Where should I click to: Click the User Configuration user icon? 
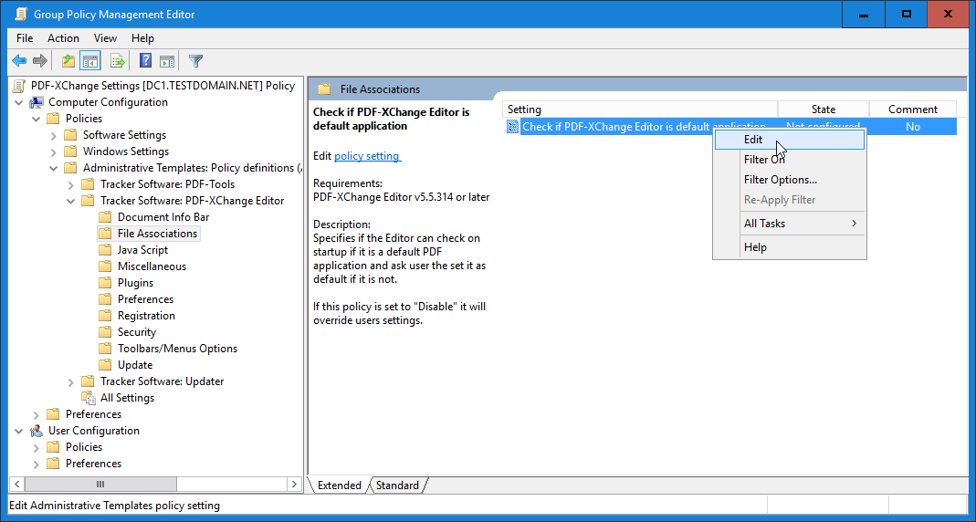(37, 431)
